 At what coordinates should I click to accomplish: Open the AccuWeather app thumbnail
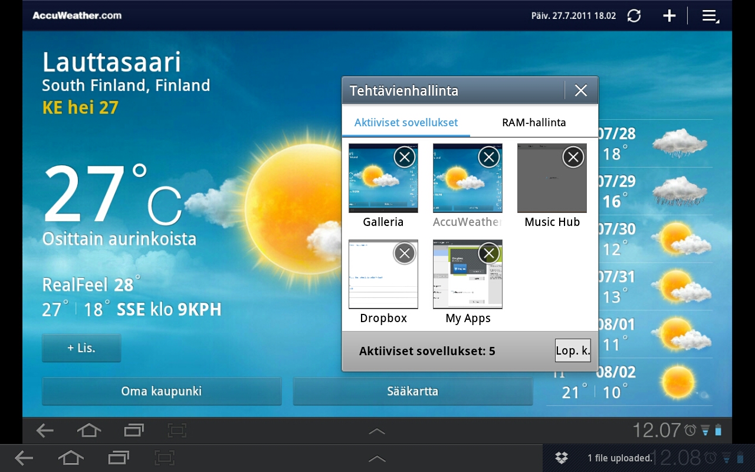pos(468,178)
